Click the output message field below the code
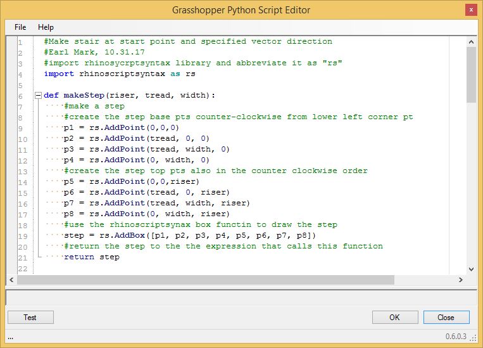Viewport: 483px width, 348px height. tap(241, 298)
